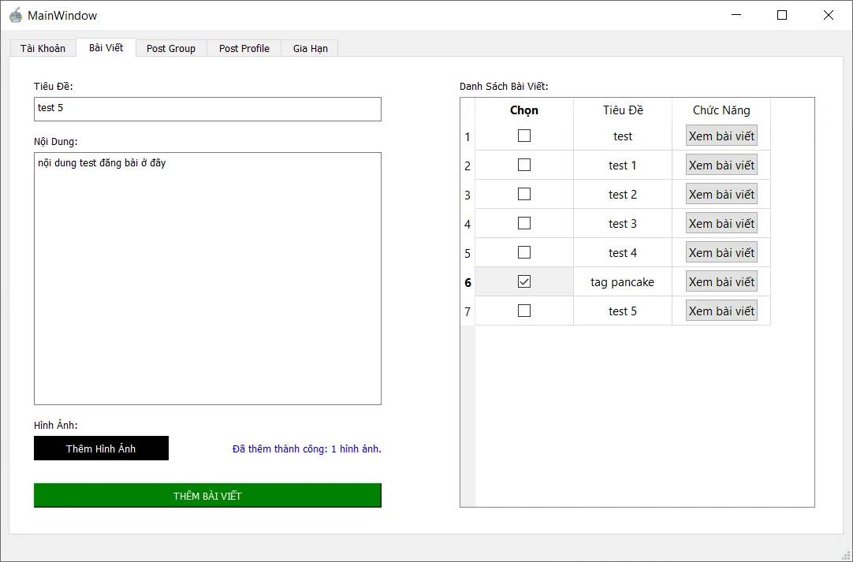This screenshot has height=562, width=853.
Task: Check the box for post 'test'
Action: (x=524, y=136)
